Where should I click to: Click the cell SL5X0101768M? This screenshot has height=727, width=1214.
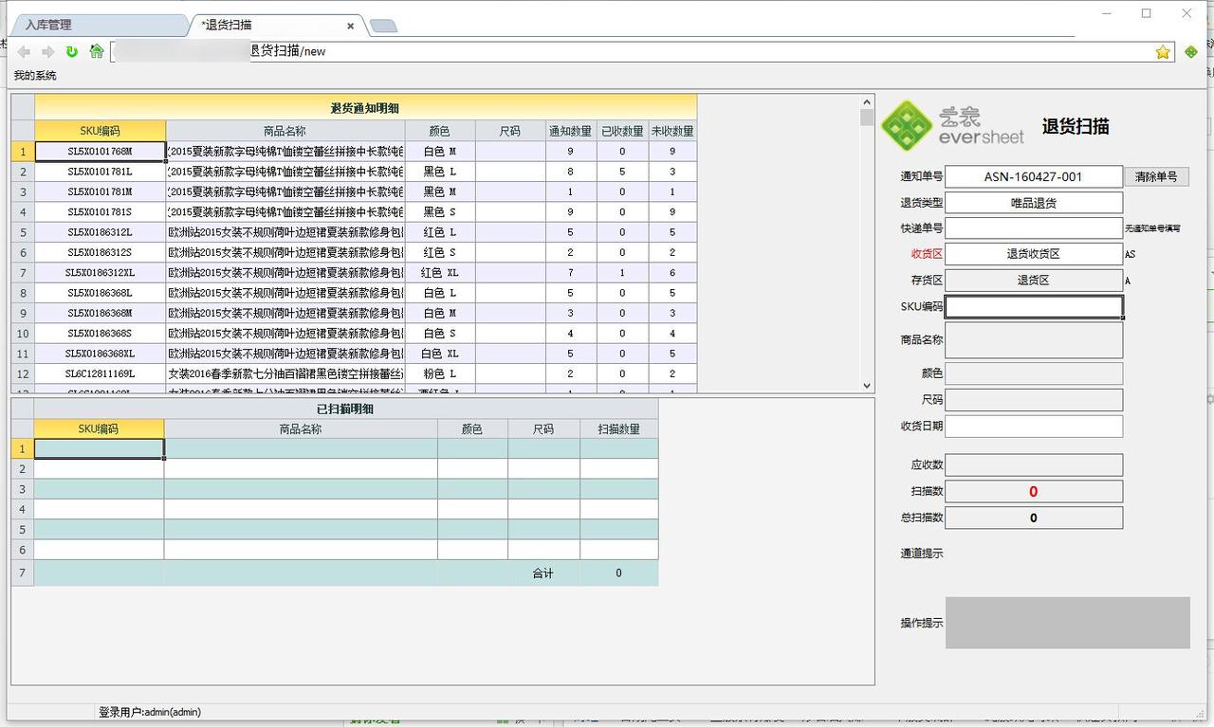pos(101,152)
